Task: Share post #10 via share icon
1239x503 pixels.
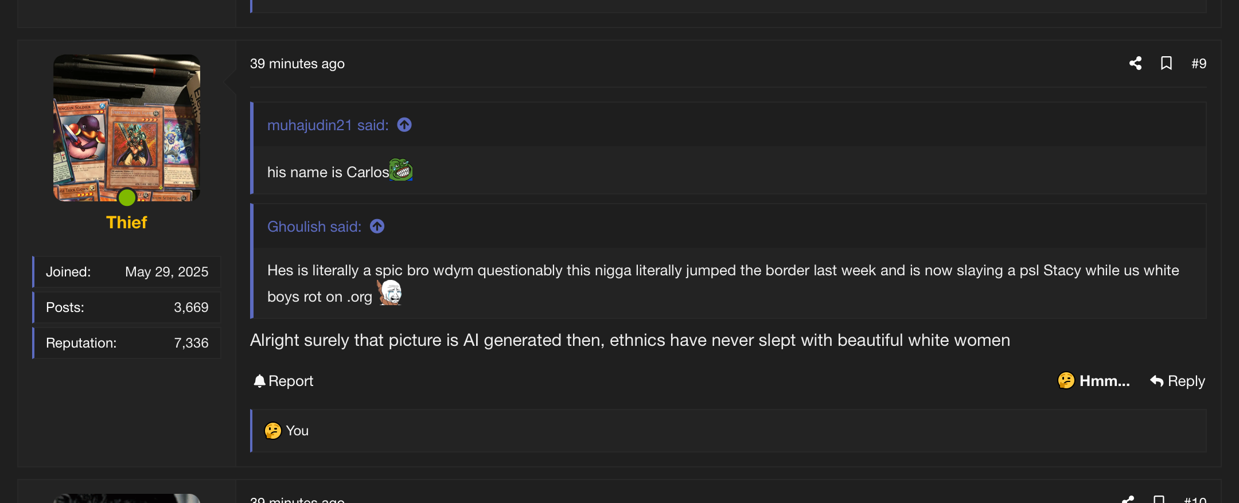Action: 1128,500
